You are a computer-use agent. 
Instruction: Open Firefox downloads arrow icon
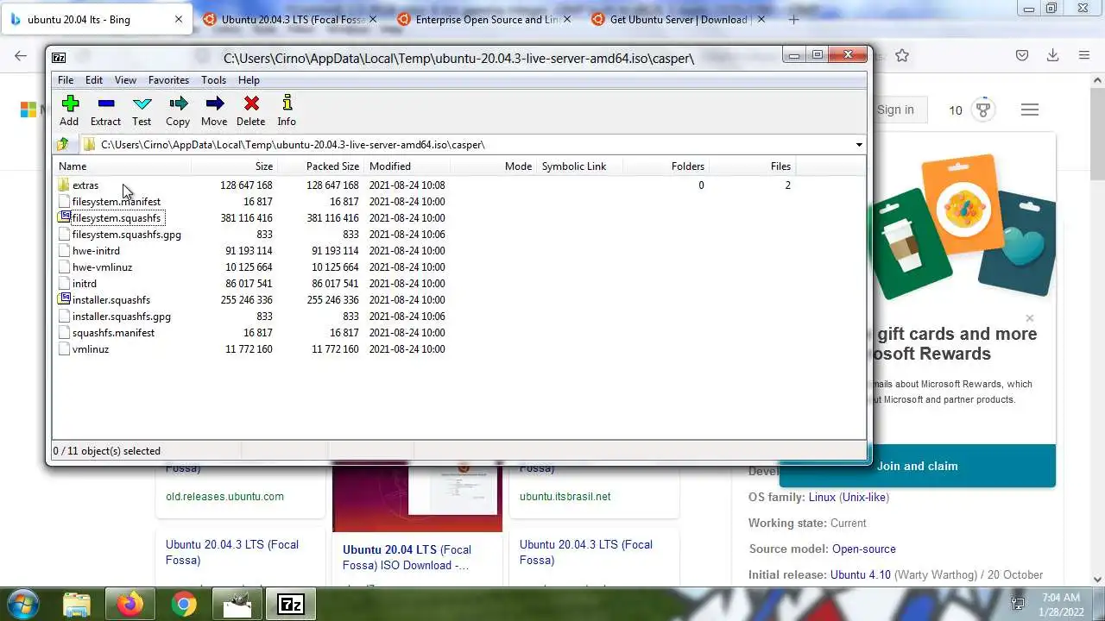click(1052, 55)
